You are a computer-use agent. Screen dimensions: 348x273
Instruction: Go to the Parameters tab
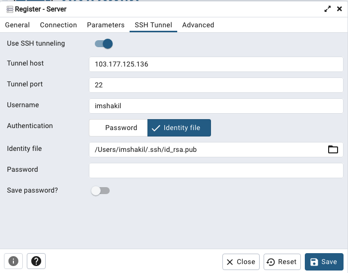[x=106, y=25]
